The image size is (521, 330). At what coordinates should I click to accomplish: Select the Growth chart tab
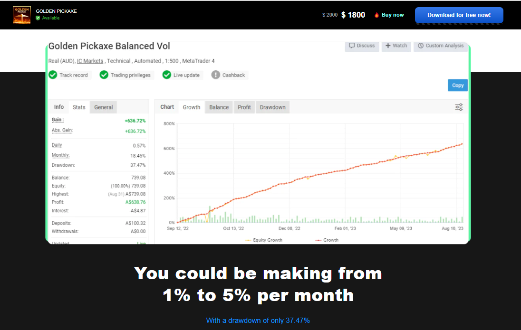tap(192, 107)
